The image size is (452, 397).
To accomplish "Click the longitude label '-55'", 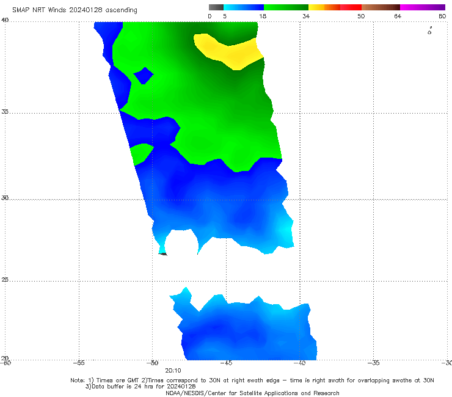I will tap(79, 363).
